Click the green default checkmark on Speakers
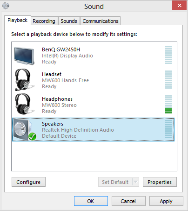 point(32,136)
